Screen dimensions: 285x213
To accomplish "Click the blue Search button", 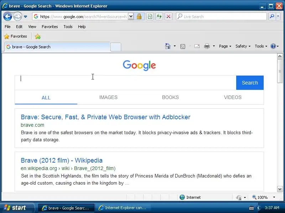I will point(250,83).
